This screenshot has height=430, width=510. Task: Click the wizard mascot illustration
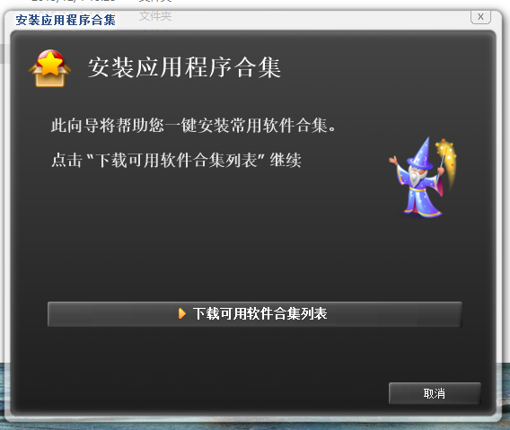423,177
